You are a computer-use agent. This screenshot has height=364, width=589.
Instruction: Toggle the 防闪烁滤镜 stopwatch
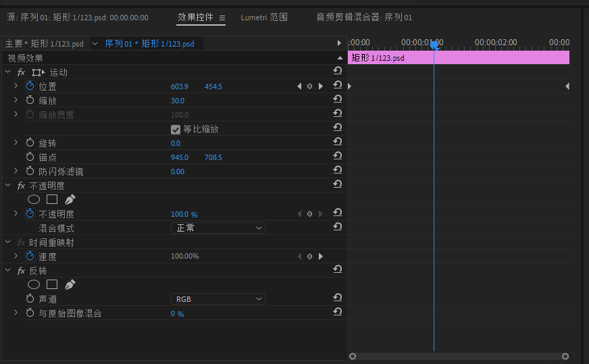coord(30,172)
